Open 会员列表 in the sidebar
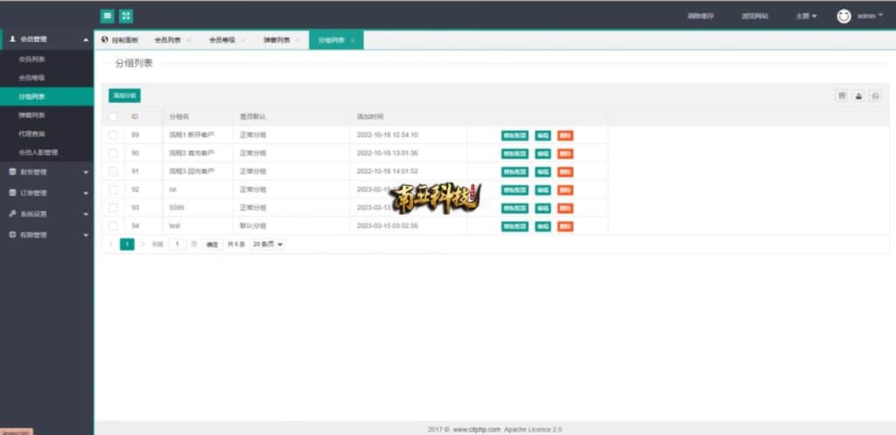Screen dimensions: 896x435 pos(47,59)
